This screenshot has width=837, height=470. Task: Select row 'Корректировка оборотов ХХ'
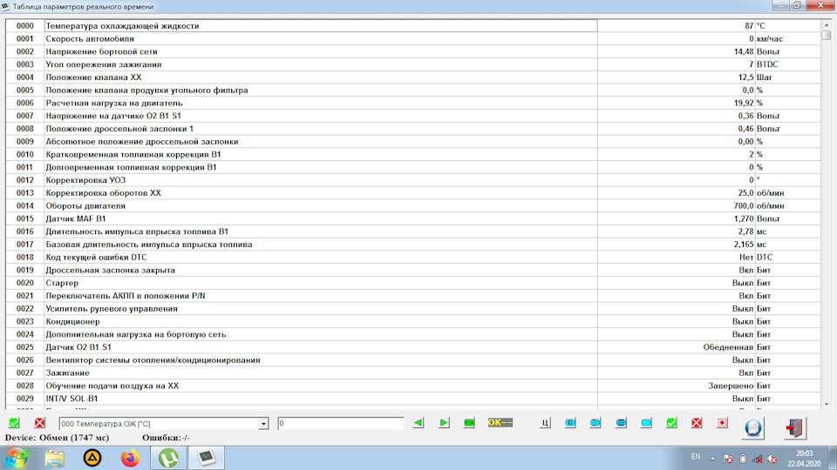(x=413, y=193)
